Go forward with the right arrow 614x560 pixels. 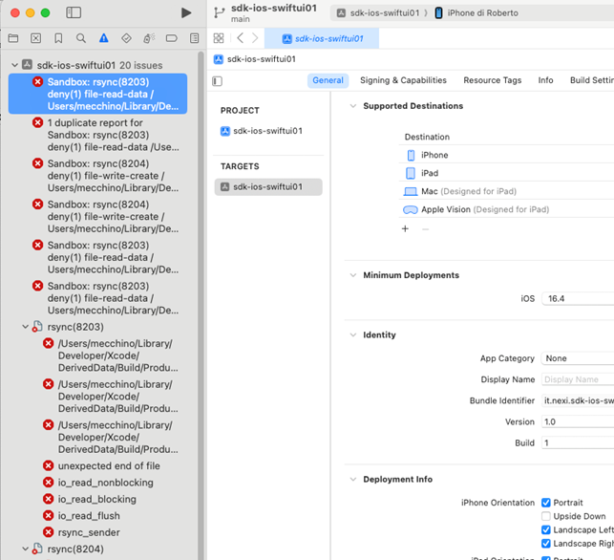255,38
